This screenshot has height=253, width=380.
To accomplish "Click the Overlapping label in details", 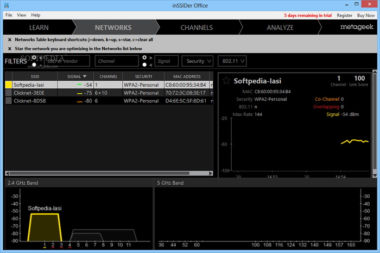I will pyautogui.click(x=326, y=107).
